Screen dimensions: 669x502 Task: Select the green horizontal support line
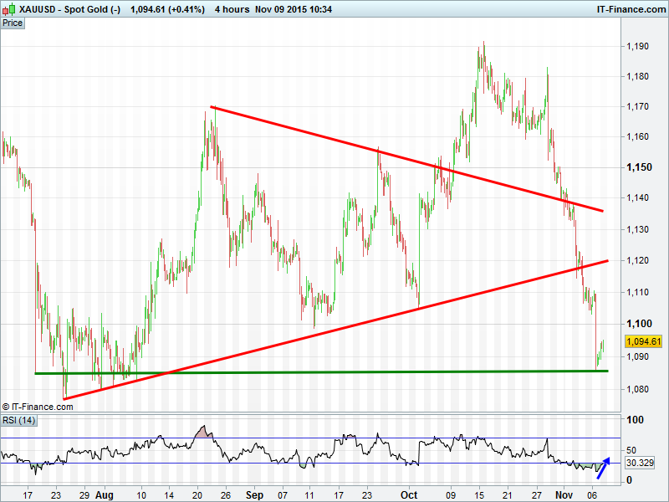coord(334,371)
